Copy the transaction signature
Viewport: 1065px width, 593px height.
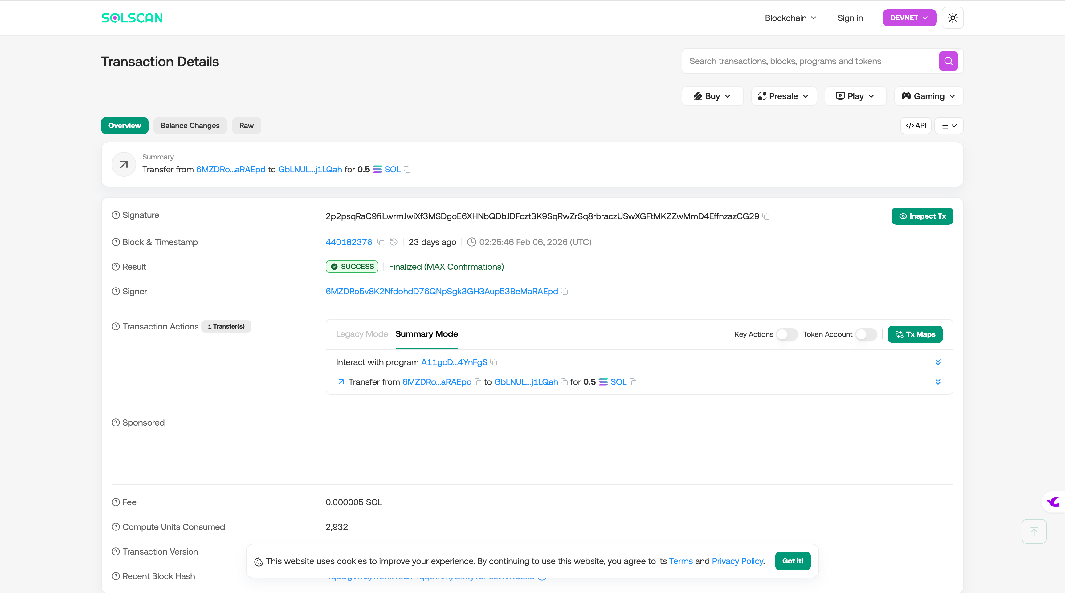[766, 216]
